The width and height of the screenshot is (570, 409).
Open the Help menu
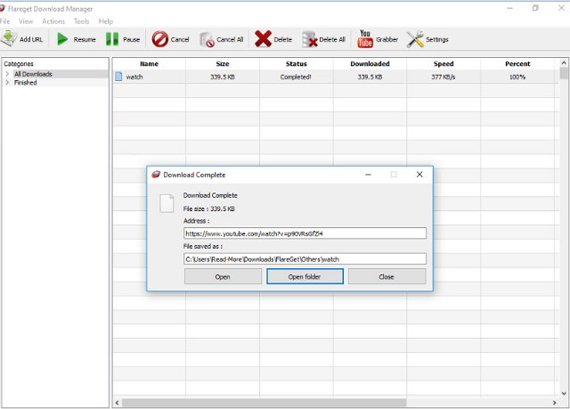(x=106, y=21)
